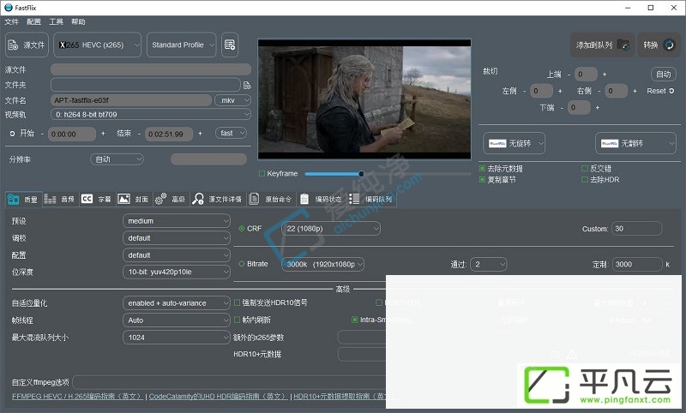Click the 开始 start time field 0:00:00

72,135
